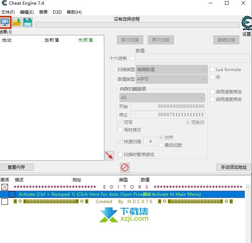Image resolution: width=252 pixels, height=243 pixels.
Task: Click the 手动添加地址 button
Action: (234, 167)
